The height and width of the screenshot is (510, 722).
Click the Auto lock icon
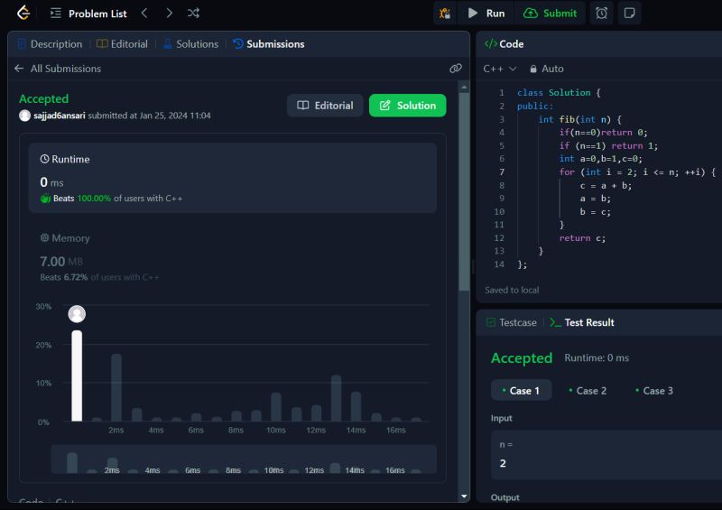(533, 69)
